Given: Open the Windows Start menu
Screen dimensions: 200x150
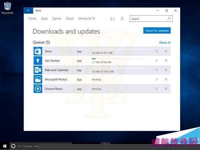Looking at the screenshot, I should click(5, 146).
